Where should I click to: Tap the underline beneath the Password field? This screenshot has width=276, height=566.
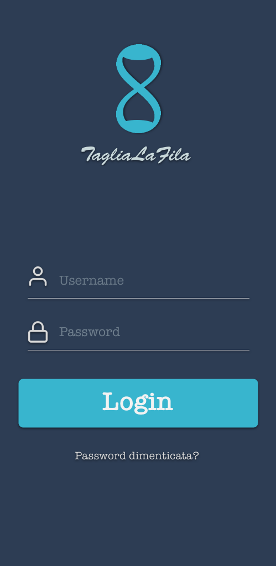(x=138, y=350)
